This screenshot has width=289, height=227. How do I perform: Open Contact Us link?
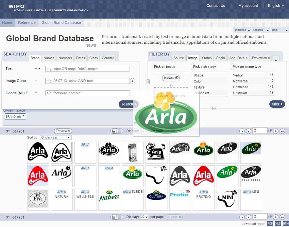pyautogui.click(x=216, y=6)
